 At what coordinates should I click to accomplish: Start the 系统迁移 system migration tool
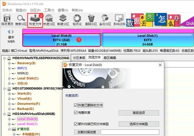click(x=119, y=20)
